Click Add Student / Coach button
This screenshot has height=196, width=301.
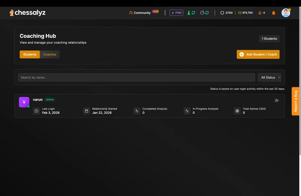tap(258, 54)
